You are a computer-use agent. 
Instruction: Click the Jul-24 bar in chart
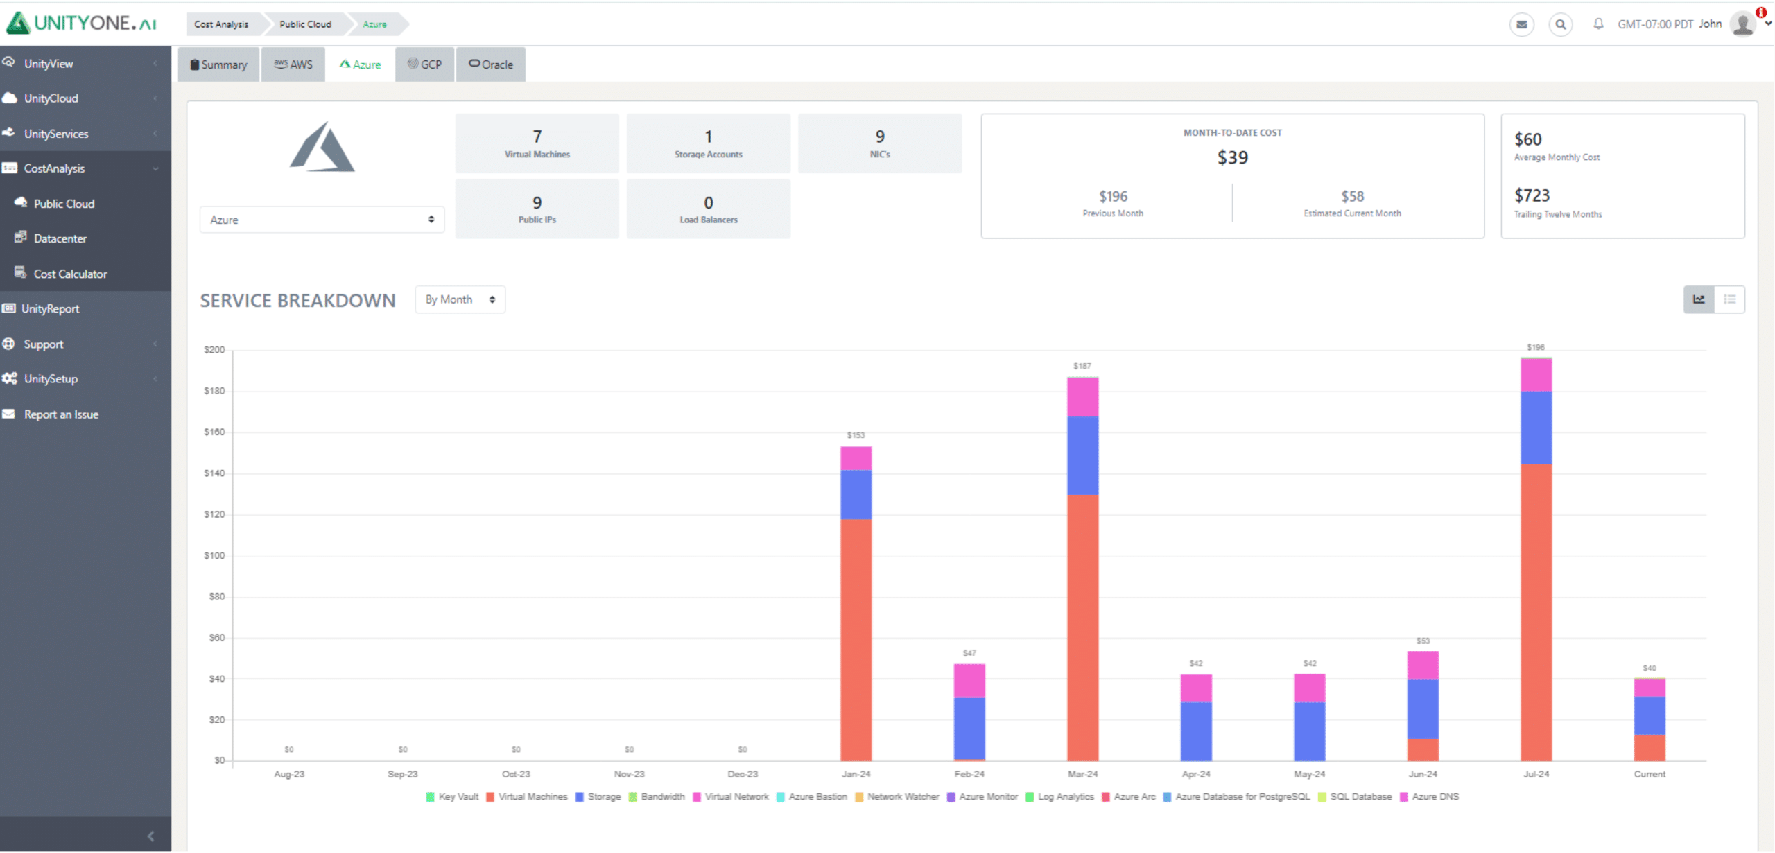1536,559
